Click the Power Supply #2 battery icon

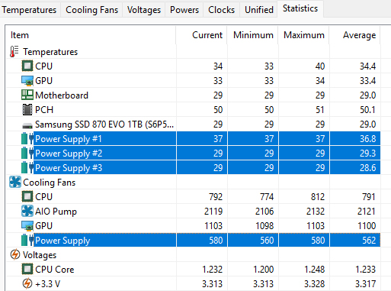27,153
